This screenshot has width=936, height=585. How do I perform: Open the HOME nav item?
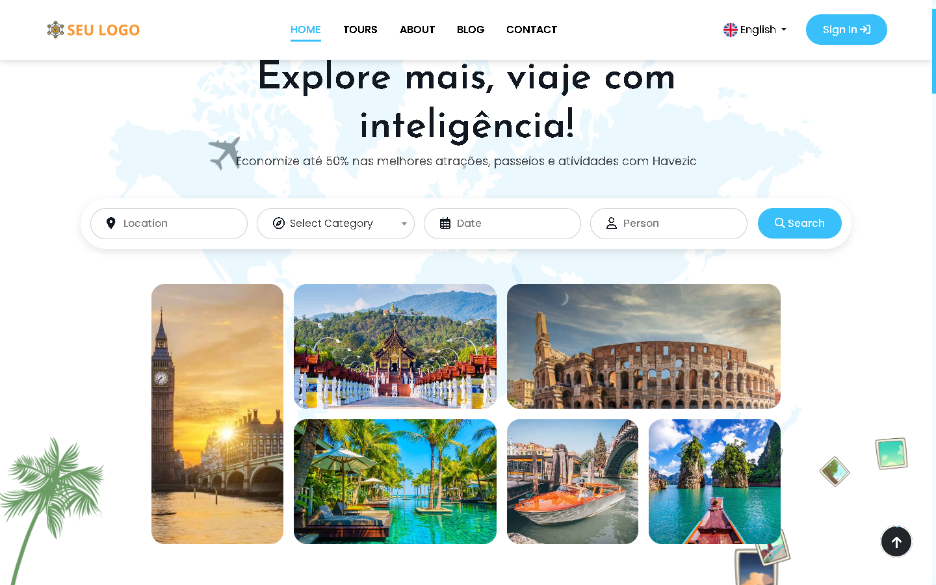point(305,30)
